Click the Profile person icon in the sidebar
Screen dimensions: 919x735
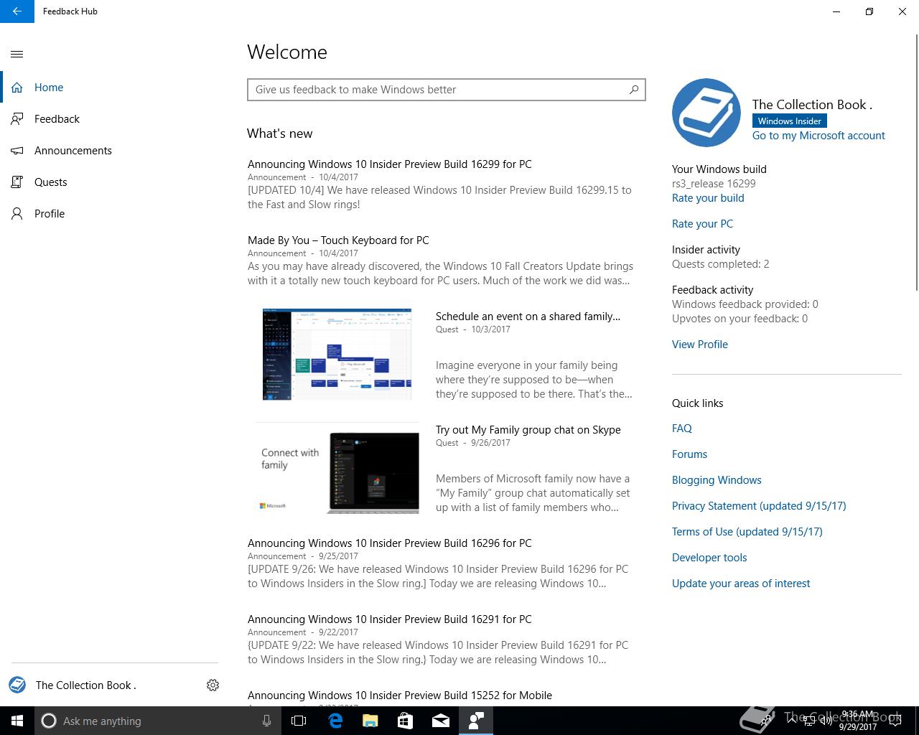[17, 214]
